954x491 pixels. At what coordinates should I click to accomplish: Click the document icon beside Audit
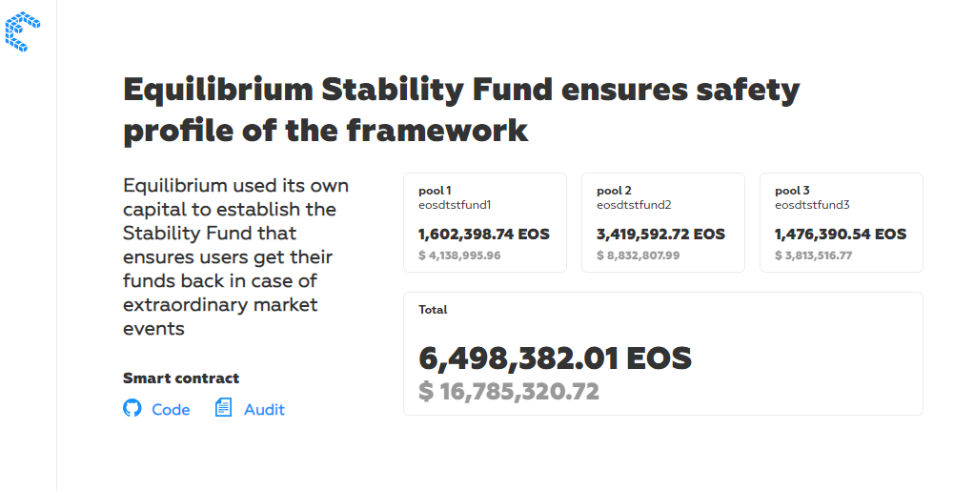point(223,408)
